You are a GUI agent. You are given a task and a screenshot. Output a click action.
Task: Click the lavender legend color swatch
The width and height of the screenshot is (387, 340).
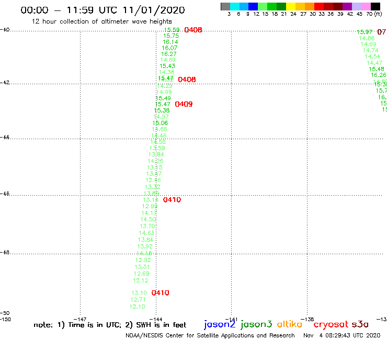[x=356, y=6]
